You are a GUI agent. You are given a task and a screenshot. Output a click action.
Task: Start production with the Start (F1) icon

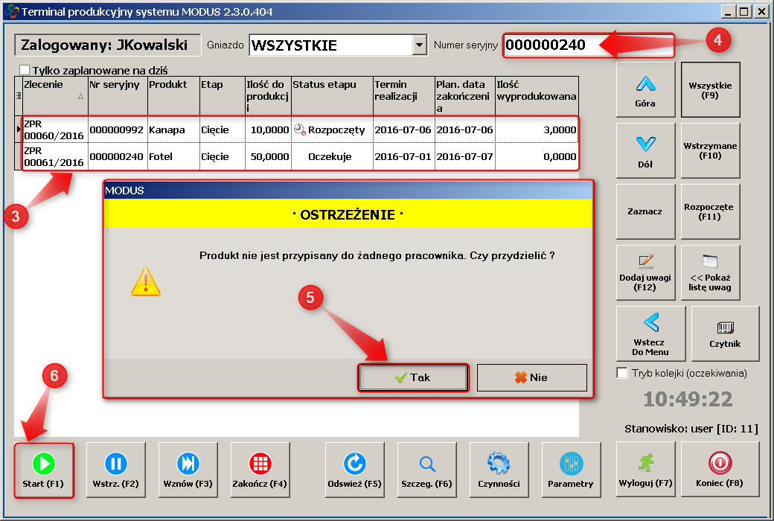[43, 470]
